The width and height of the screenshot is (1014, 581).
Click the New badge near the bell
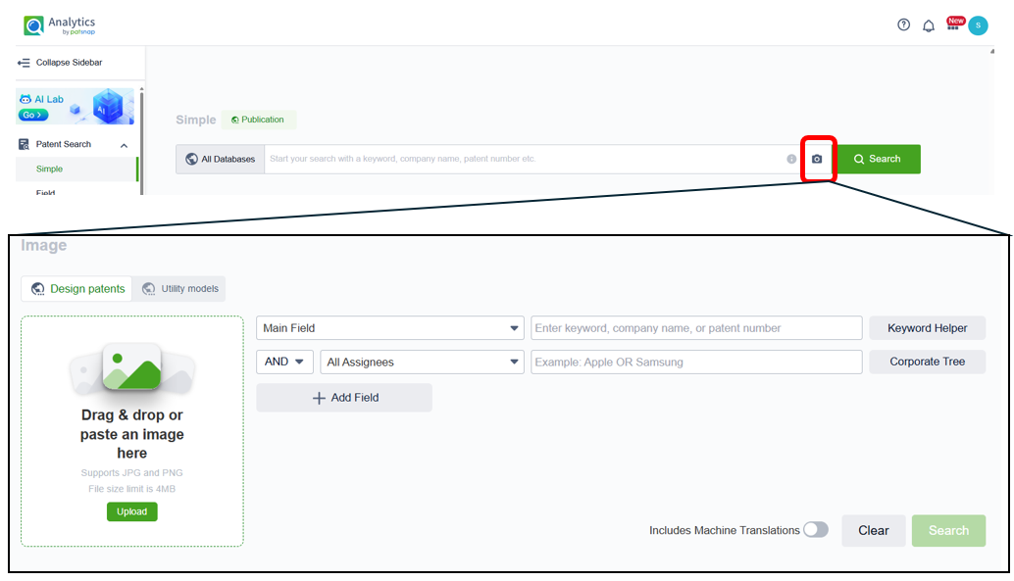coord(953,18)
